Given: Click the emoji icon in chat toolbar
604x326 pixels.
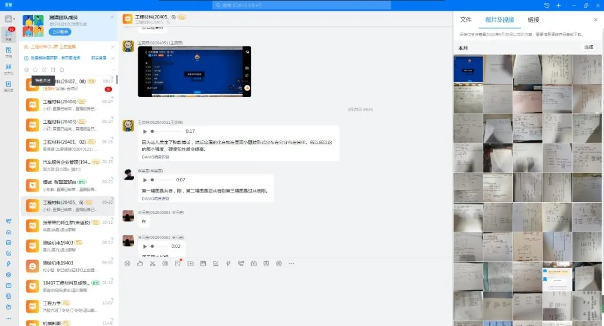Looking at the screenshot, I should 128,263.
